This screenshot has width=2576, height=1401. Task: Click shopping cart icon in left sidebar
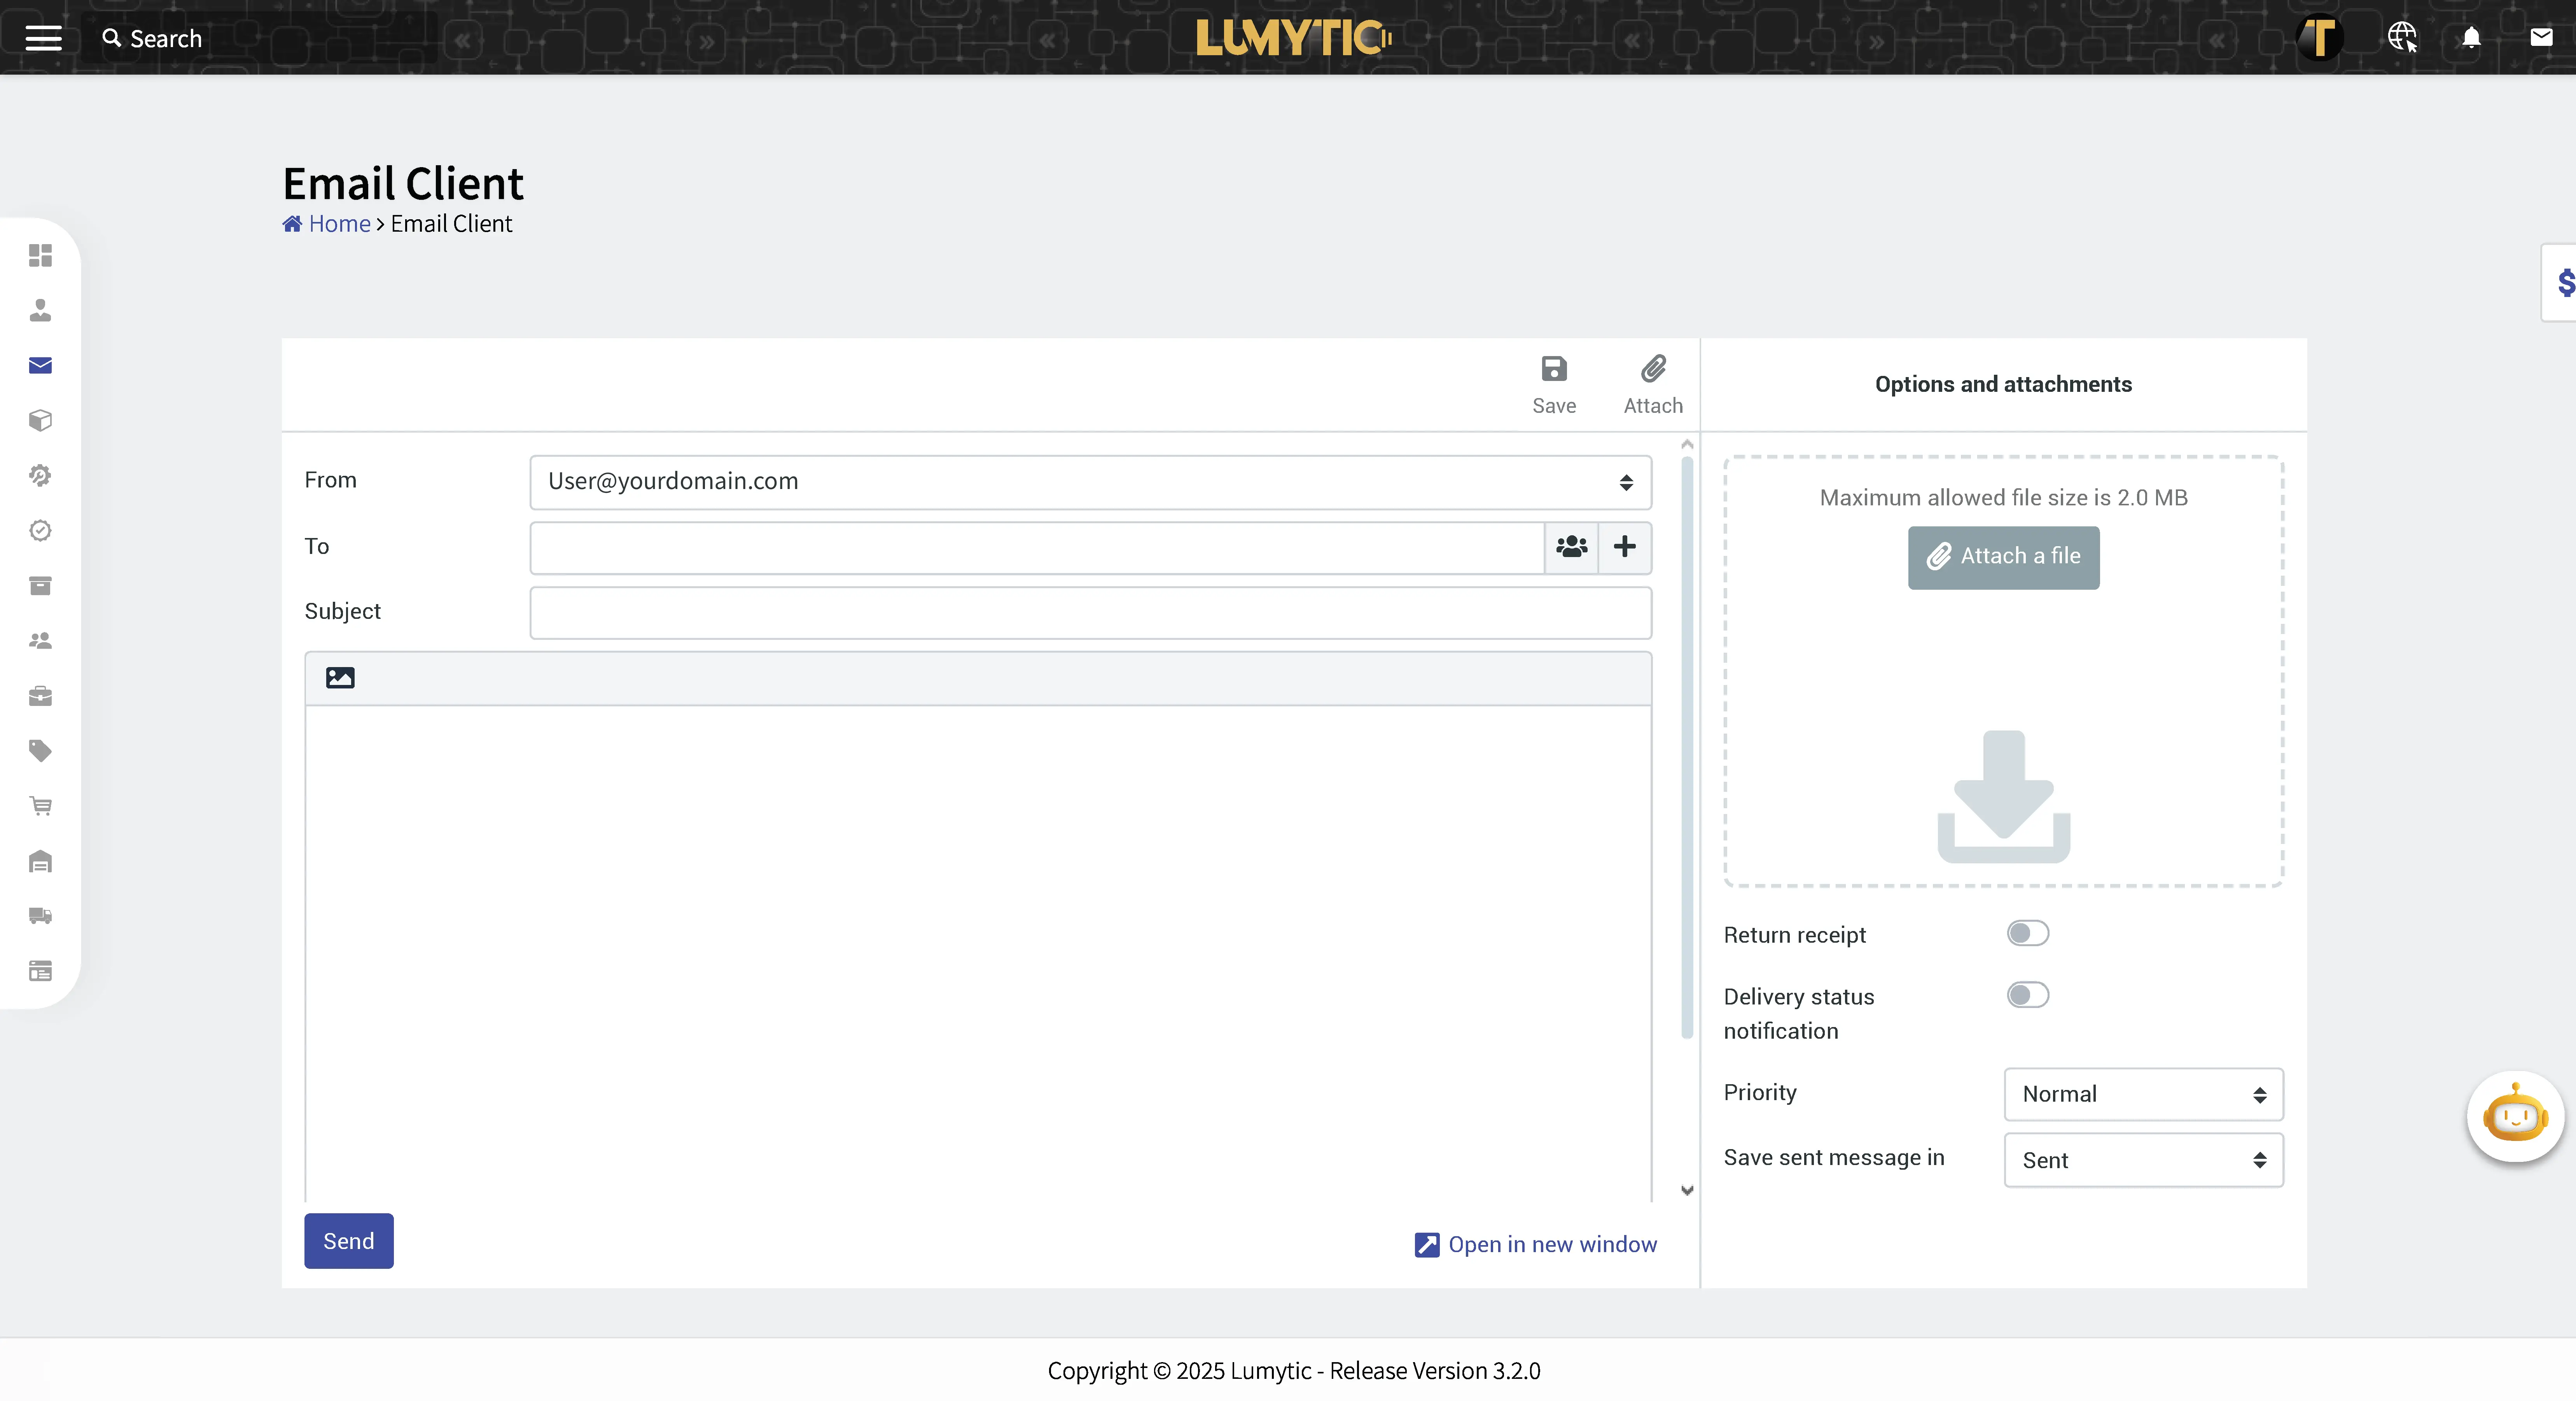tap(40, 806)
